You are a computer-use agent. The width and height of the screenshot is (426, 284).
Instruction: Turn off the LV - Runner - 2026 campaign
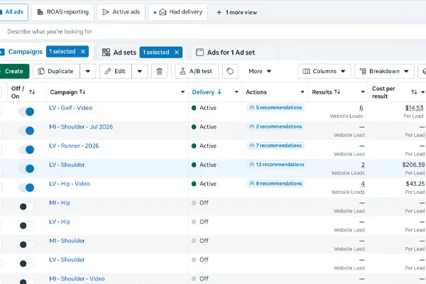tap(26, 150)
